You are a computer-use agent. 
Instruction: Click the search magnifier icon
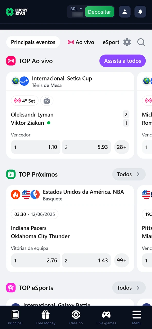point(141,42)
